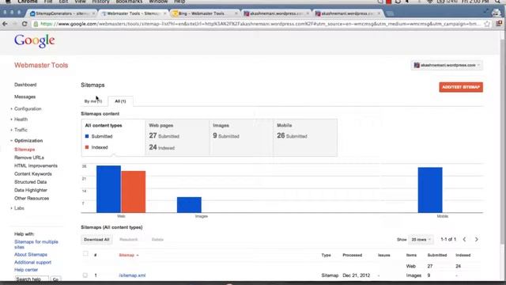Select the header checkbox in sitemaps table
The height and width of the screenshot is (285, 506).
pos(85,254)
